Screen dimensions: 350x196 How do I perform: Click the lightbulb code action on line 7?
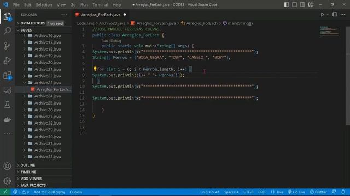coord(95,69)
